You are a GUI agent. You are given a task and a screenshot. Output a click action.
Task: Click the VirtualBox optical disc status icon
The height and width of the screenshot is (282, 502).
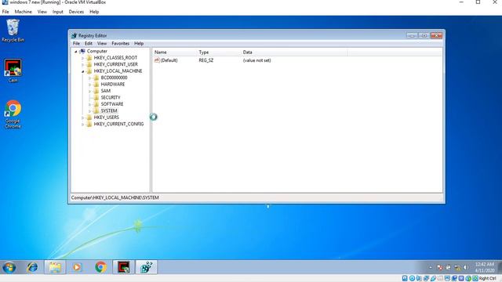coord(412,279)
